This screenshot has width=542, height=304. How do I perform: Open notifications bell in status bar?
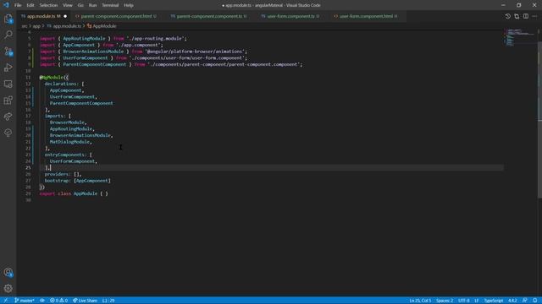(534, 301)
